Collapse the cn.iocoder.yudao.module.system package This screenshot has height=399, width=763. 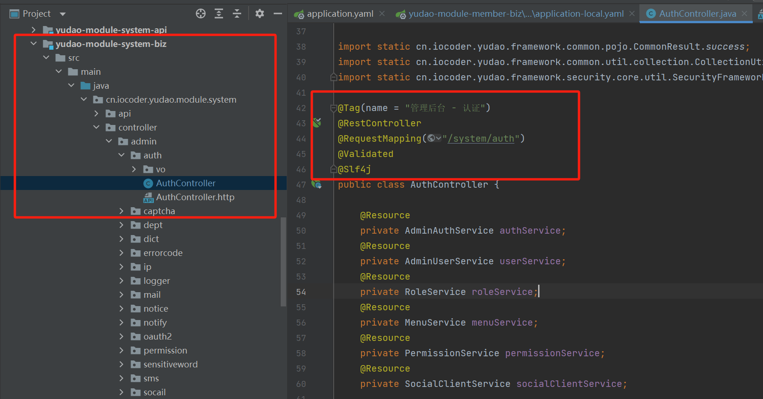pyautogui.click(x=84, y=99)
